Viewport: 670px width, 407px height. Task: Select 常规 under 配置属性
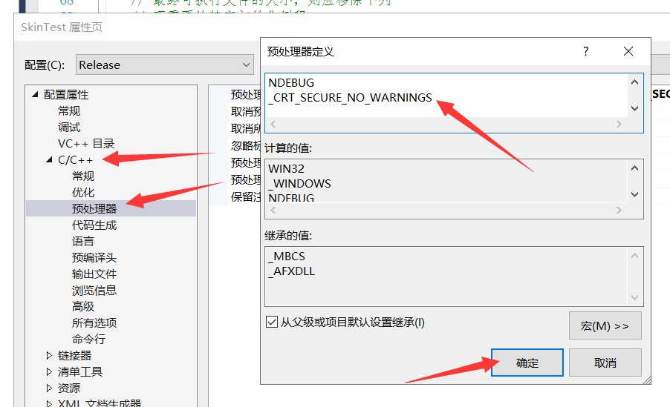click(69, 111)
